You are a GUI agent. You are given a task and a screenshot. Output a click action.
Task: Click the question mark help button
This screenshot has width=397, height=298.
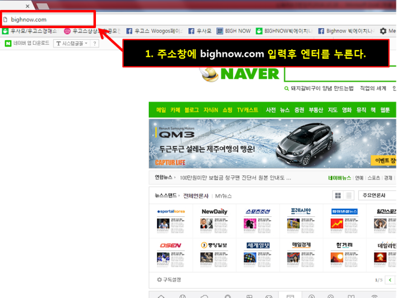(x=94, y=44)
